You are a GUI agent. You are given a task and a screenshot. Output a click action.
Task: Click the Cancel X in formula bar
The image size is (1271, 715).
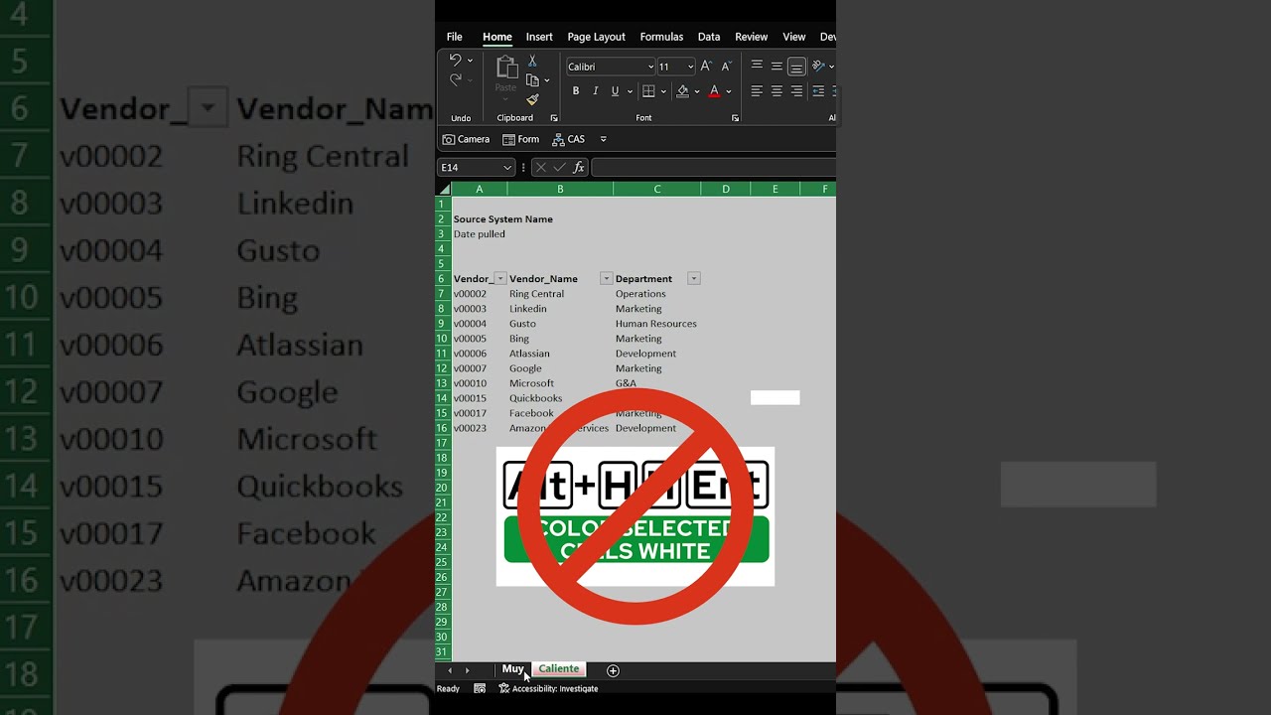point(541,168)
